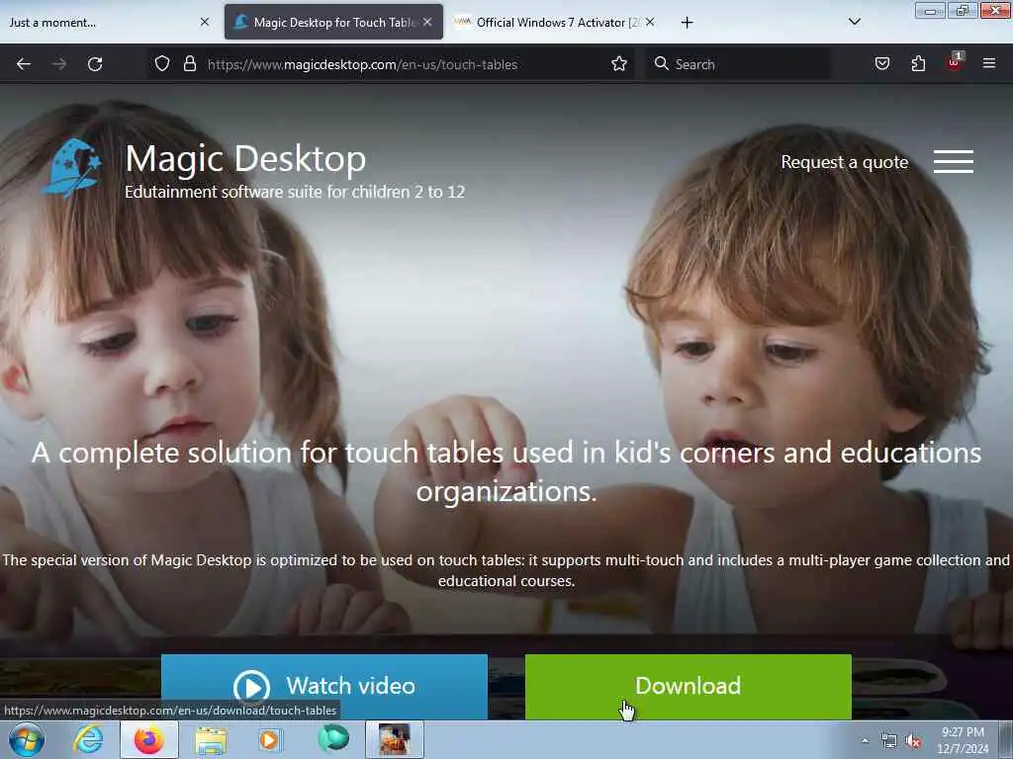Bookmark this page with the star
Image resolution: width=1013 pixels, height=759 pixels.
click(619, 64)
